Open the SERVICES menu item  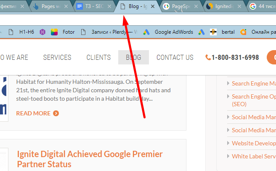coord(57,57)
